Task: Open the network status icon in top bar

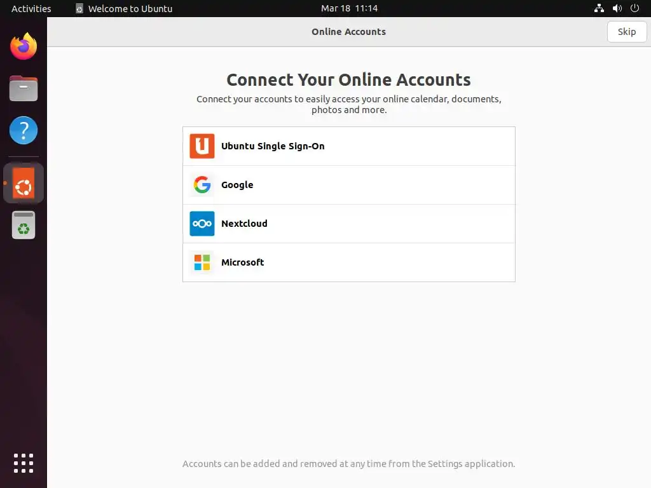Action: coord(599,8)
